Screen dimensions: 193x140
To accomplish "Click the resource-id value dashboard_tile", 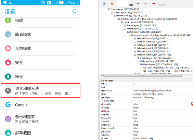I will point(152,90).
